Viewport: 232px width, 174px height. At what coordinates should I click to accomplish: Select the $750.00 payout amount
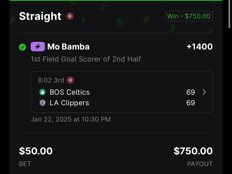(193, 151)
